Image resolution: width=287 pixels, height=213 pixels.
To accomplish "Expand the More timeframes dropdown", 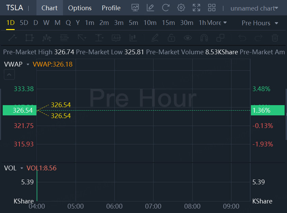I will tap(217, 23).
